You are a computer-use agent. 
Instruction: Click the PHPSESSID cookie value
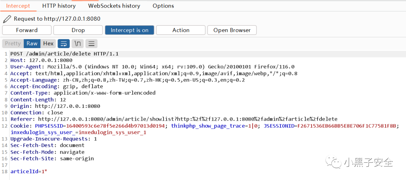[x=115, y=126]
